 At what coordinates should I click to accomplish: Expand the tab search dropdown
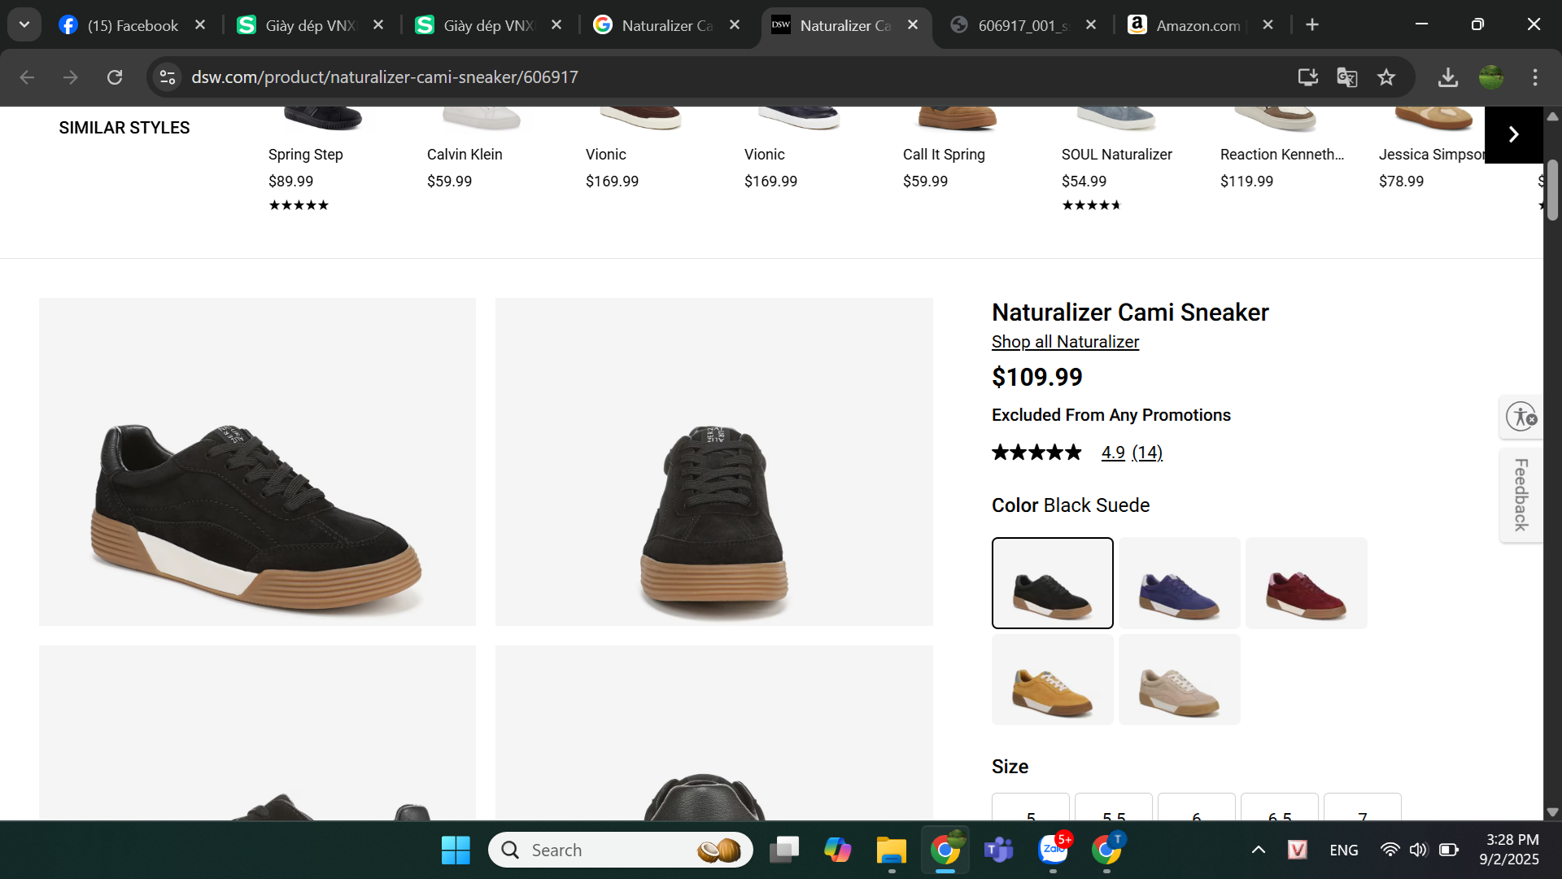[x=24, y=24]
